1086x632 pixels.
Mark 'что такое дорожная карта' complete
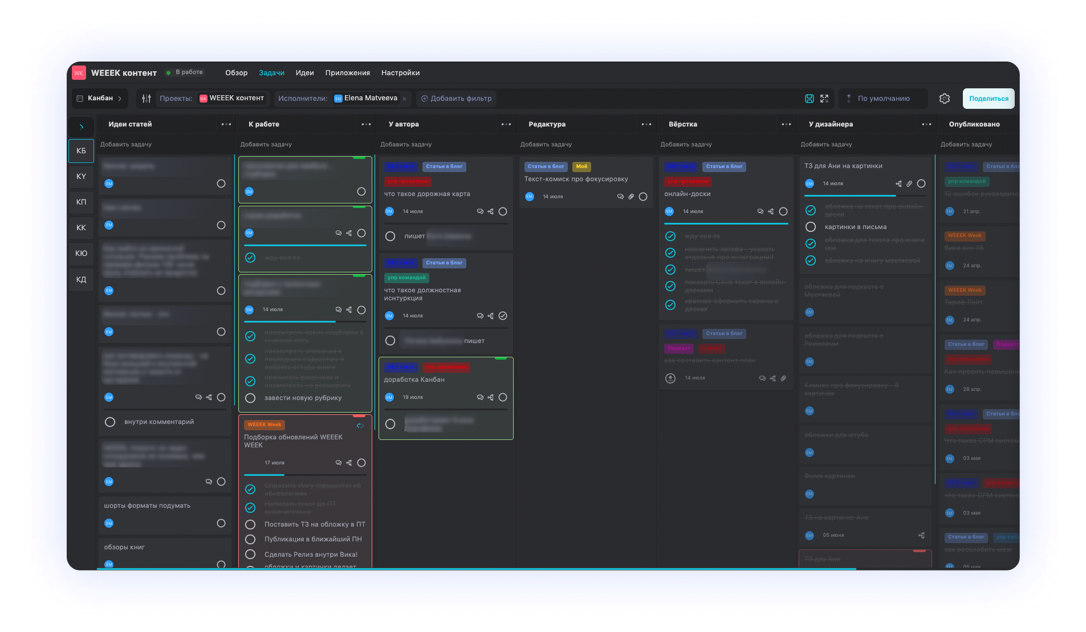[x=503, y=211]
